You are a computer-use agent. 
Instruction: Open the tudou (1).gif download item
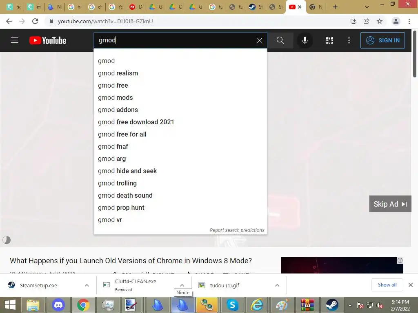pos(225,285)
